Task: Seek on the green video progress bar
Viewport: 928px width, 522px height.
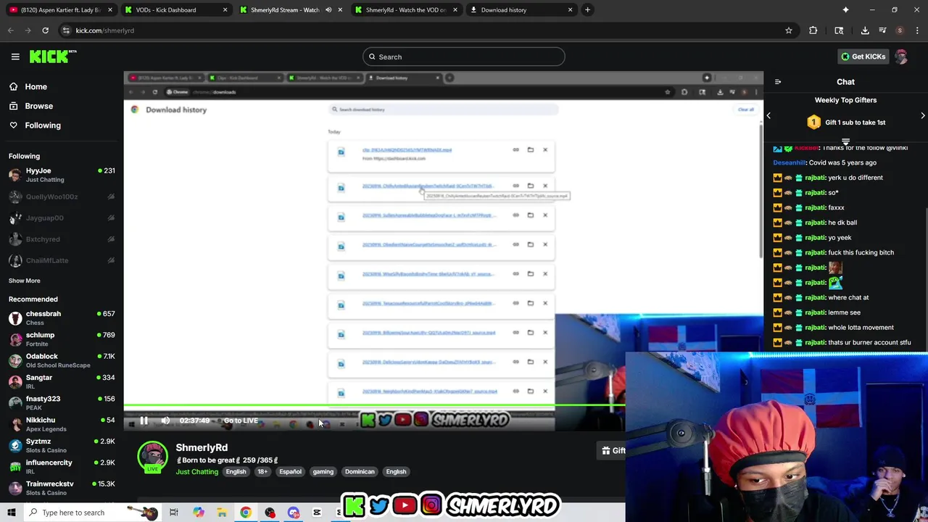Action: (374, 406)
